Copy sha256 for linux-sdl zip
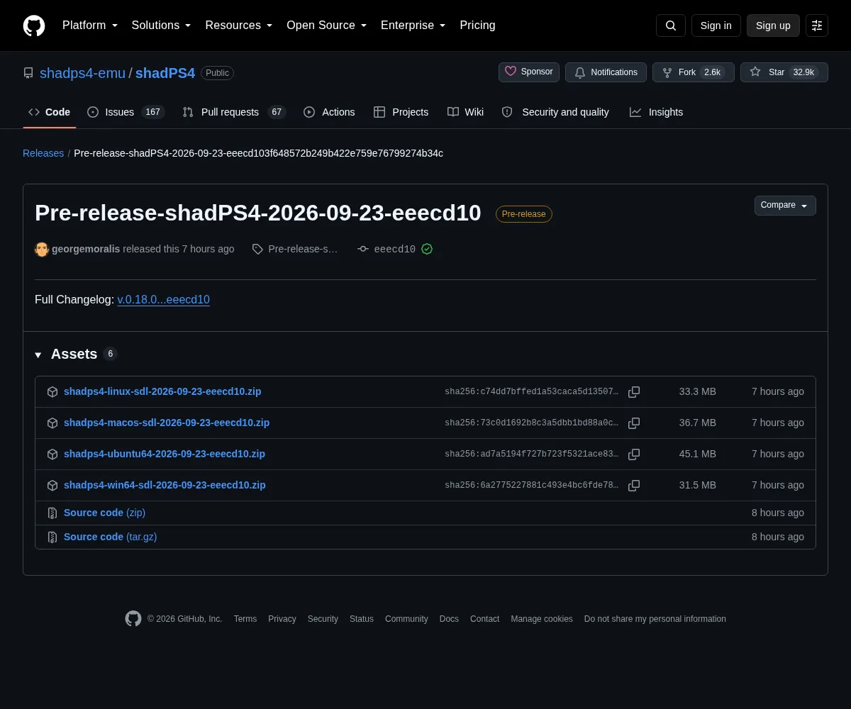Image resolution: width=851 pixels, height=709 pixels. click(x=634, y=392)
